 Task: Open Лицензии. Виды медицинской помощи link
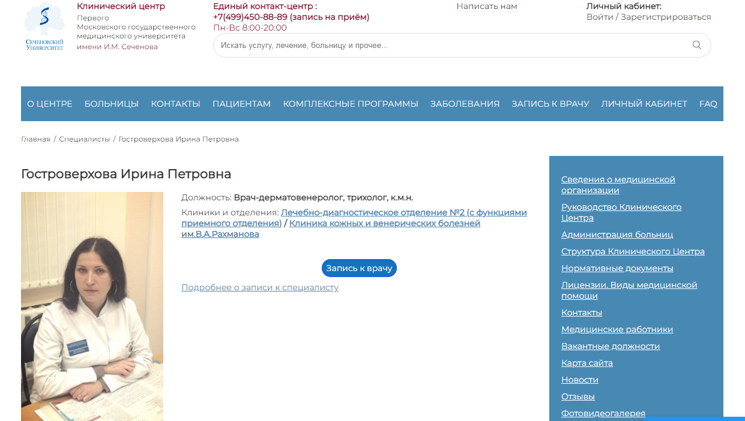(629, 290)
